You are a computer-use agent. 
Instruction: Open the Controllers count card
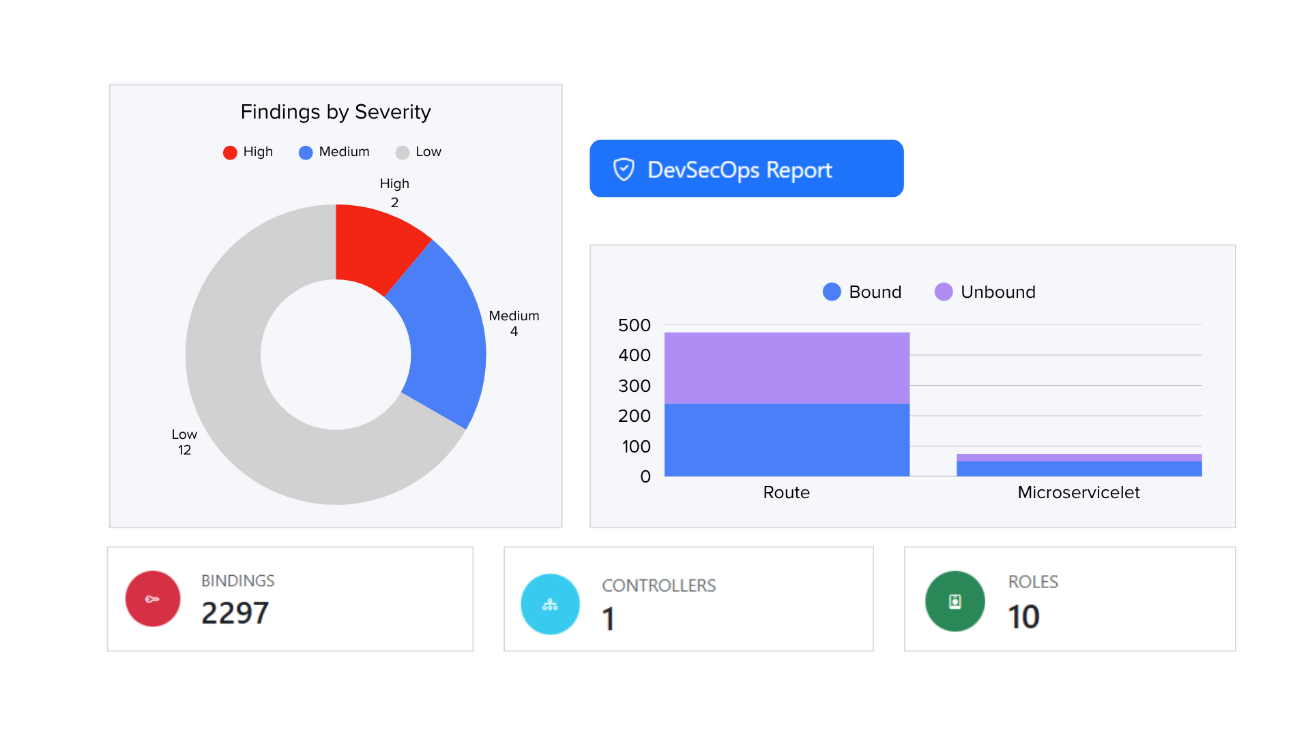(x=688, y=599)
